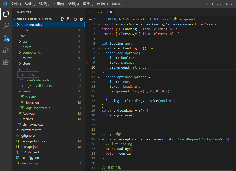Click the startLoading breadcrumb segment
The height and width of the screenshot is (171, 236).
click(137, 19)
